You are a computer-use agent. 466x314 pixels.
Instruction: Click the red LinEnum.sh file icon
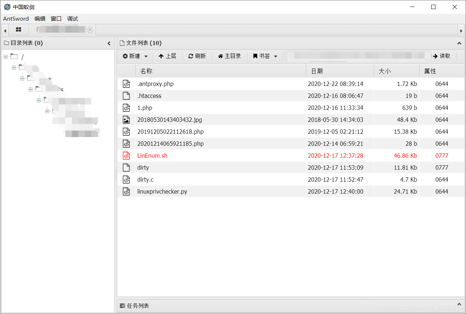pyautogui.click(x=126, y=156)
